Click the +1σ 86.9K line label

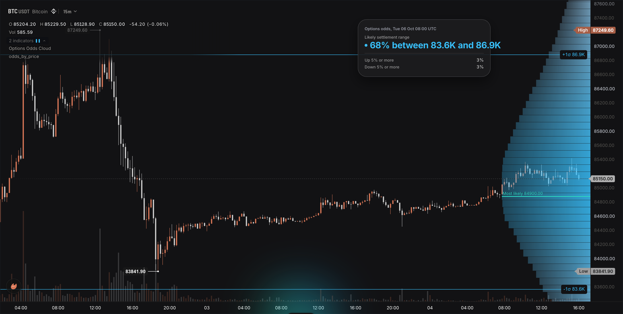tap(573, 54)
